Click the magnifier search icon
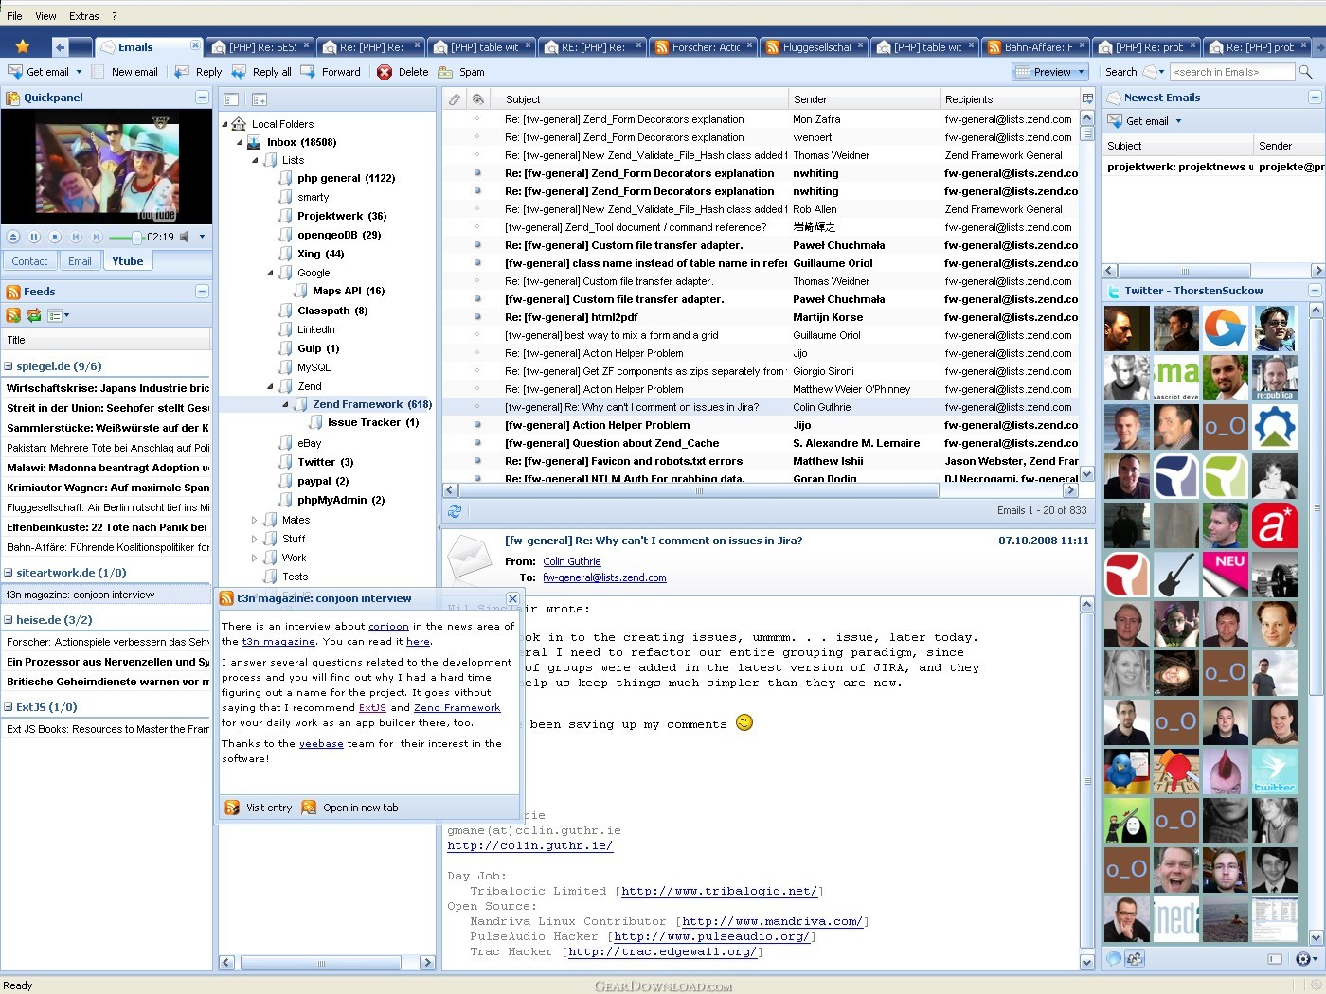 (x=1305, y=72)
